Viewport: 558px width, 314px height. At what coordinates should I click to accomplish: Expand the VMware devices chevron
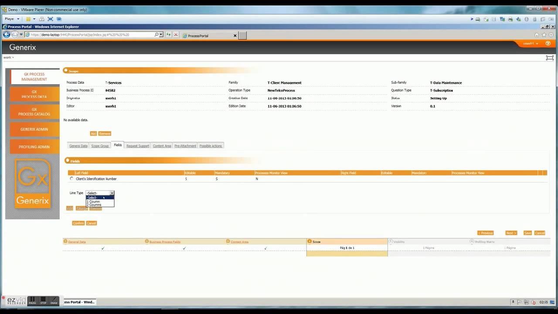coord(472,19)
